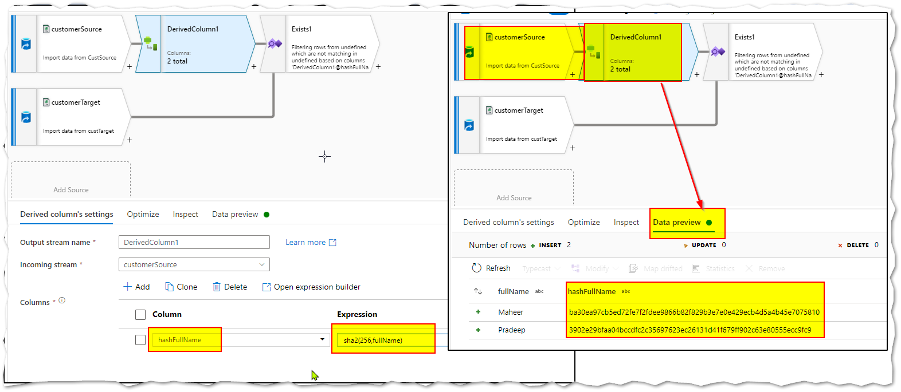Image resolution: width=901 pixels, height=392 pixels.
Task: Click plus after DerivedColumn1 in left panel
Action: pyautogui.click(x=254, y=67)
